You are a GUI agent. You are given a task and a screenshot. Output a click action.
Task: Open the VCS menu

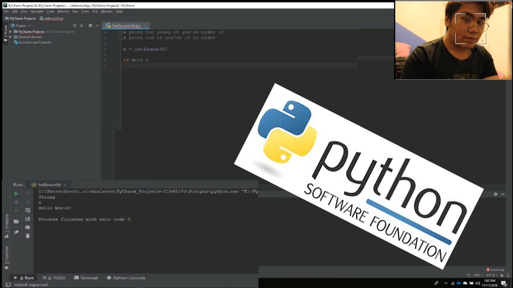coord(95,12)
